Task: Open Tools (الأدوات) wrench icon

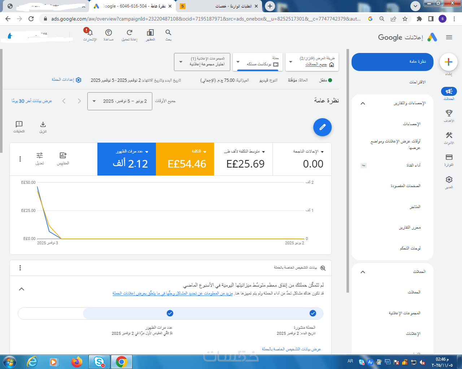Action: tap(449, 135)
